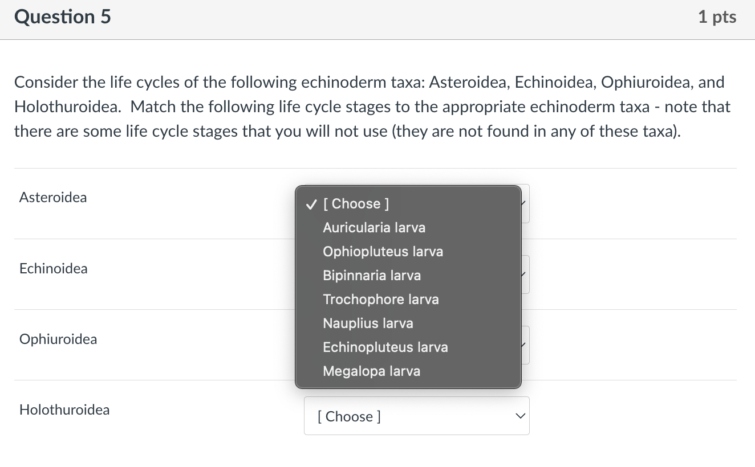Image resolution: width=755 pixels, height=467 pixels.
Task: Click the Question 5 header
Action: 63,17
